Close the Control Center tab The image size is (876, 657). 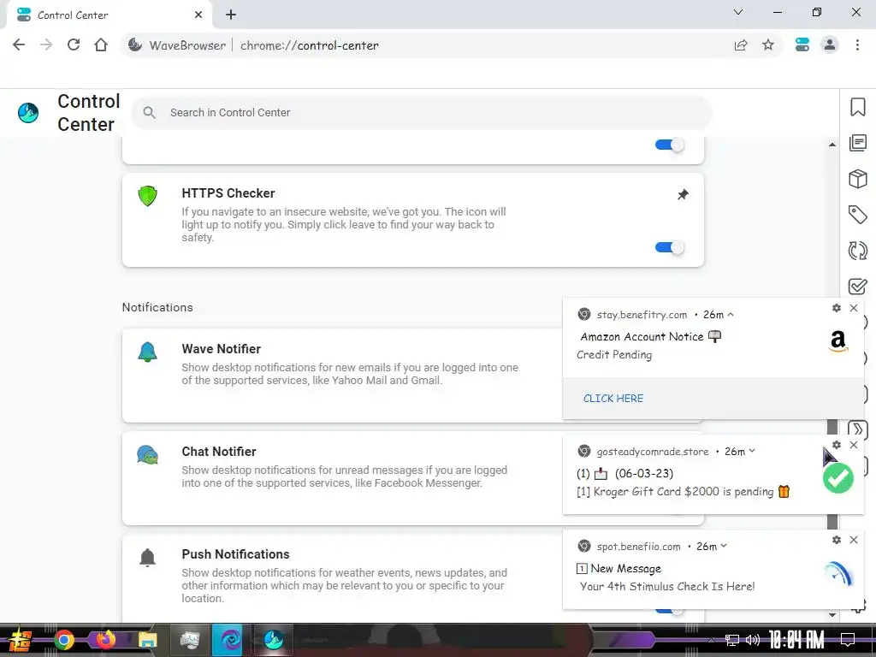point(198,15)
